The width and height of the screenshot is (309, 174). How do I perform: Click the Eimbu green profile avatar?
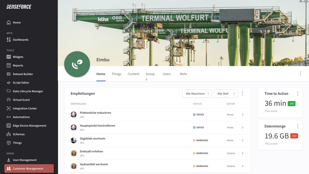pyautogui.click(x=77, y=64)
